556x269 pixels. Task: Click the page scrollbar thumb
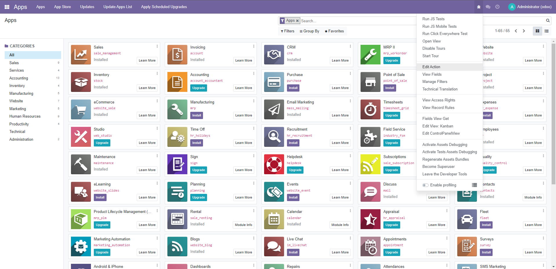coord(553,114)
